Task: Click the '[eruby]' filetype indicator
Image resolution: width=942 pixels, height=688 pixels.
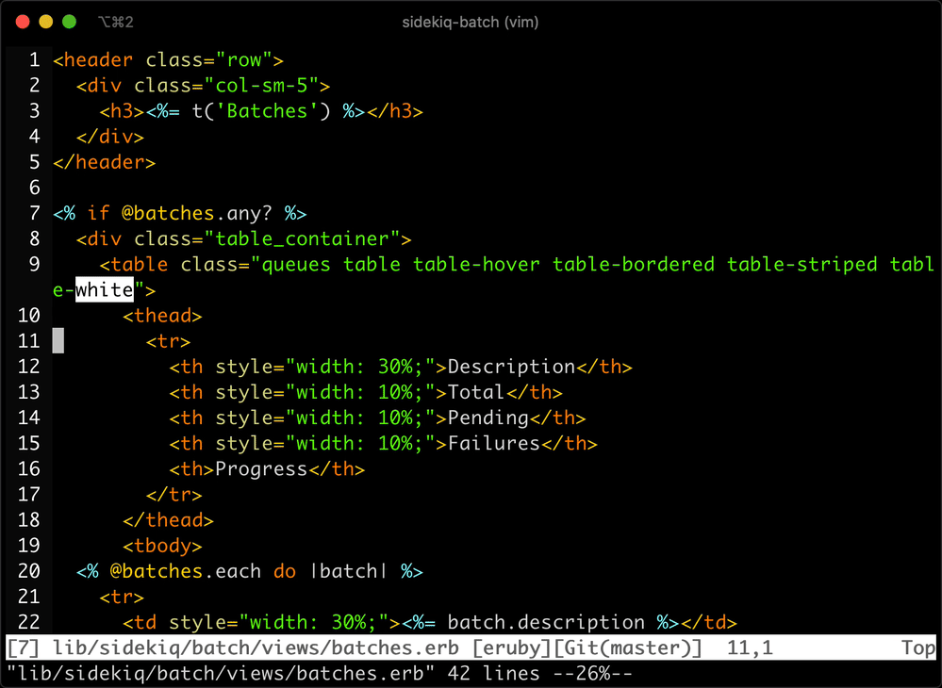Action: [x=511, y=647]
